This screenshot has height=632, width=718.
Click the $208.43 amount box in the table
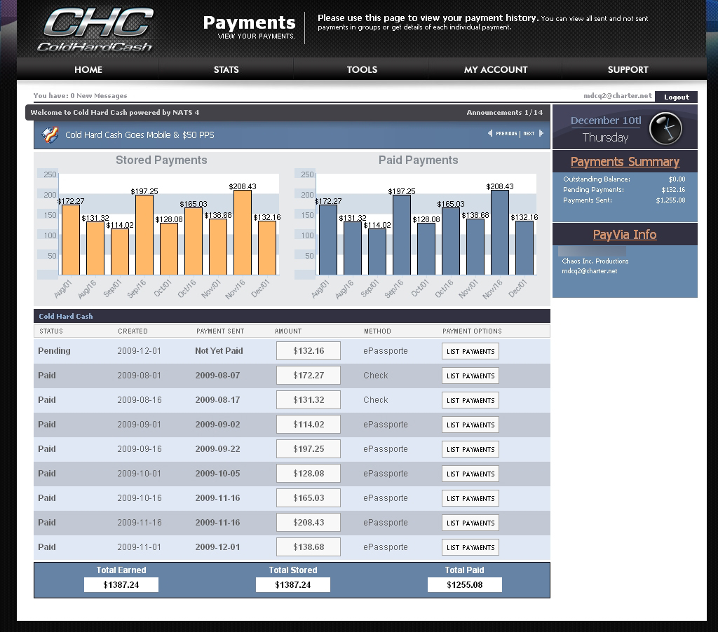pyautogui.click(x=309, y=522)
